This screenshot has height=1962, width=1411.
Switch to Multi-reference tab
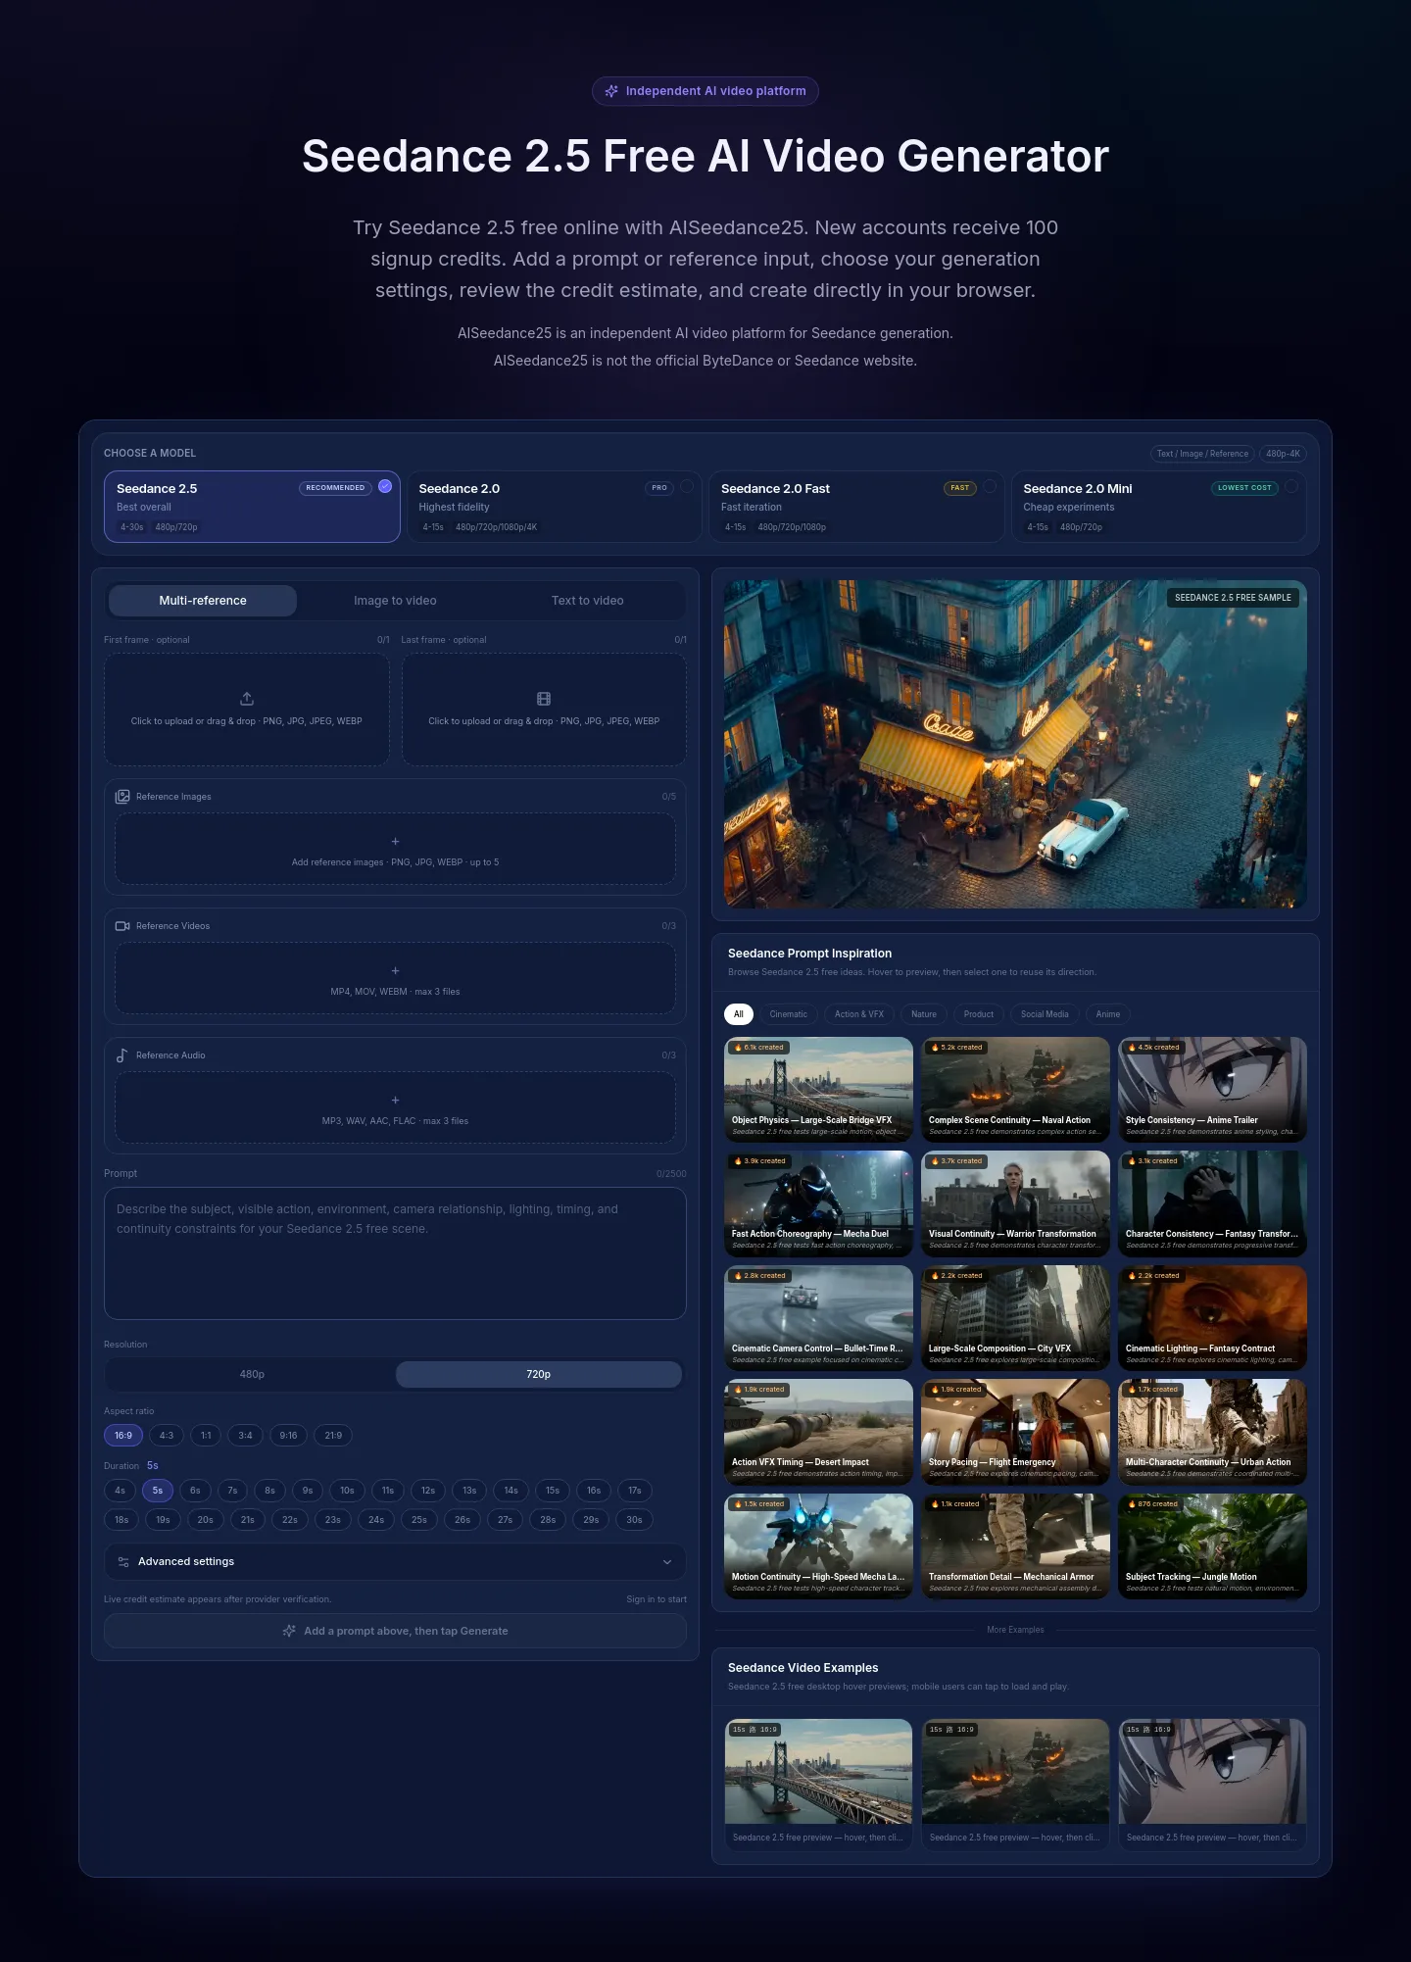tap(203, 601)
